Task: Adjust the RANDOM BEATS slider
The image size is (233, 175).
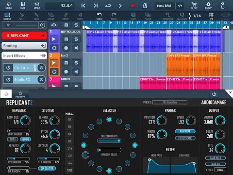Action: pyautogui.click(x=109, y=150)
